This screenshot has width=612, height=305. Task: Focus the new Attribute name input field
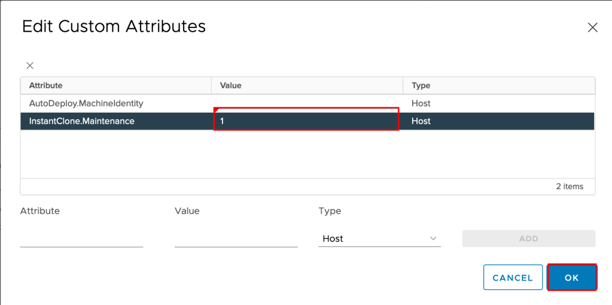click(x=81, y=238)
